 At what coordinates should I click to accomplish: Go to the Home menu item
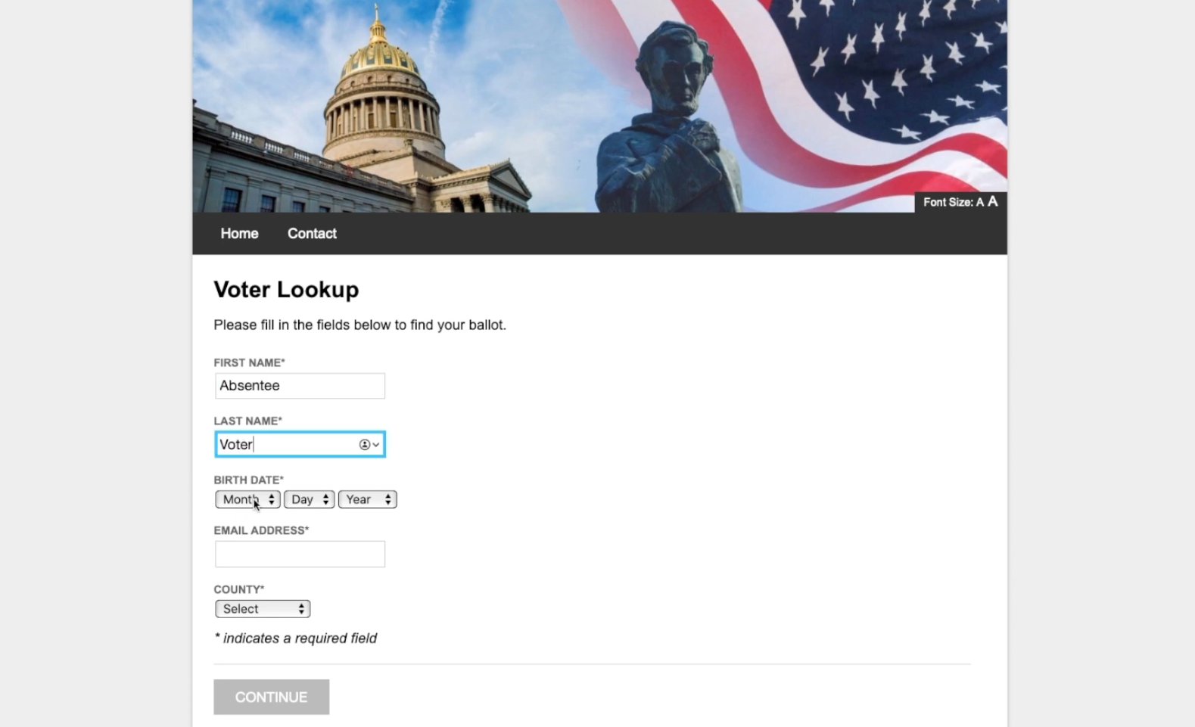[x=239, y=234]
